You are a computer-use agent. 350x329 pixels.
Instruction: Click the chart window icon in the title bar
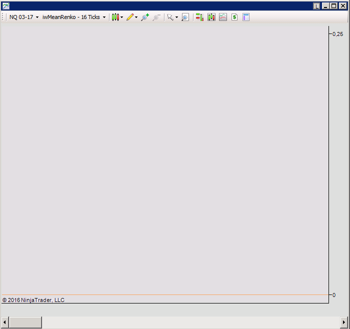[x=6, y=6]
